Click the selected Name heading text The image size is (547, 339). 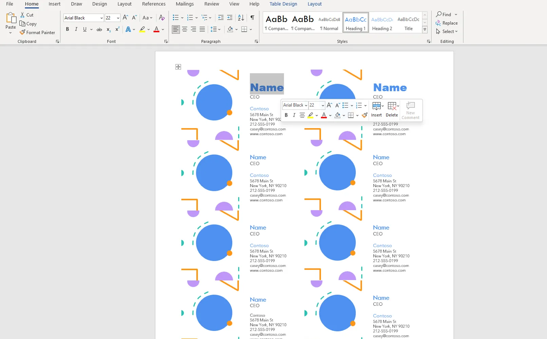(267, 87)
